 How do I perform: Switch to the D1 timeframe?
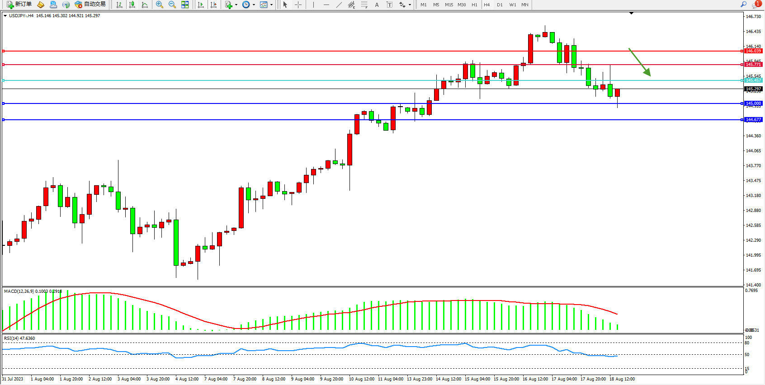pyautogui.click(x=500, y=5)
